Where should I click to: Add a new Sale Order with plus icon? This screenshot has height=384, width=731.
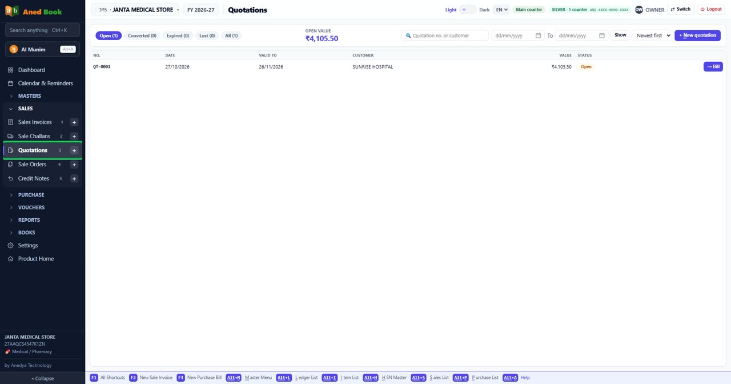pos(74,165)
